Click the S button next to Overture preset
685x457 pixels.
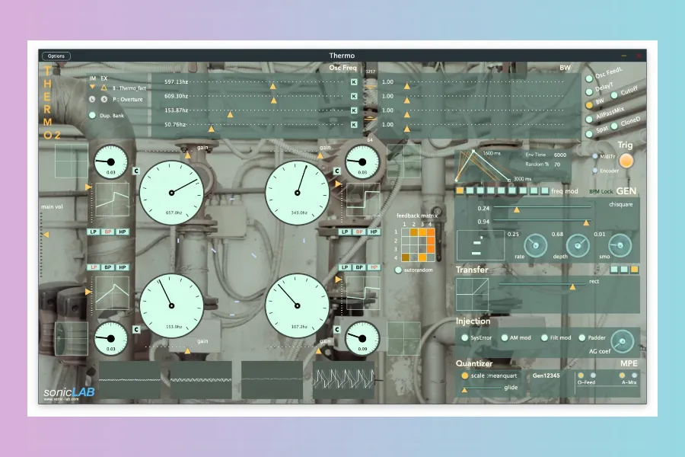pyautogui.click(x=104, y=99)
